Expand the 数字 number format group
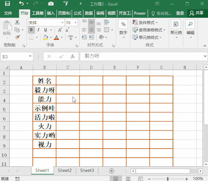The width and height of the screenshot is (208, 181). pos(123,30)
